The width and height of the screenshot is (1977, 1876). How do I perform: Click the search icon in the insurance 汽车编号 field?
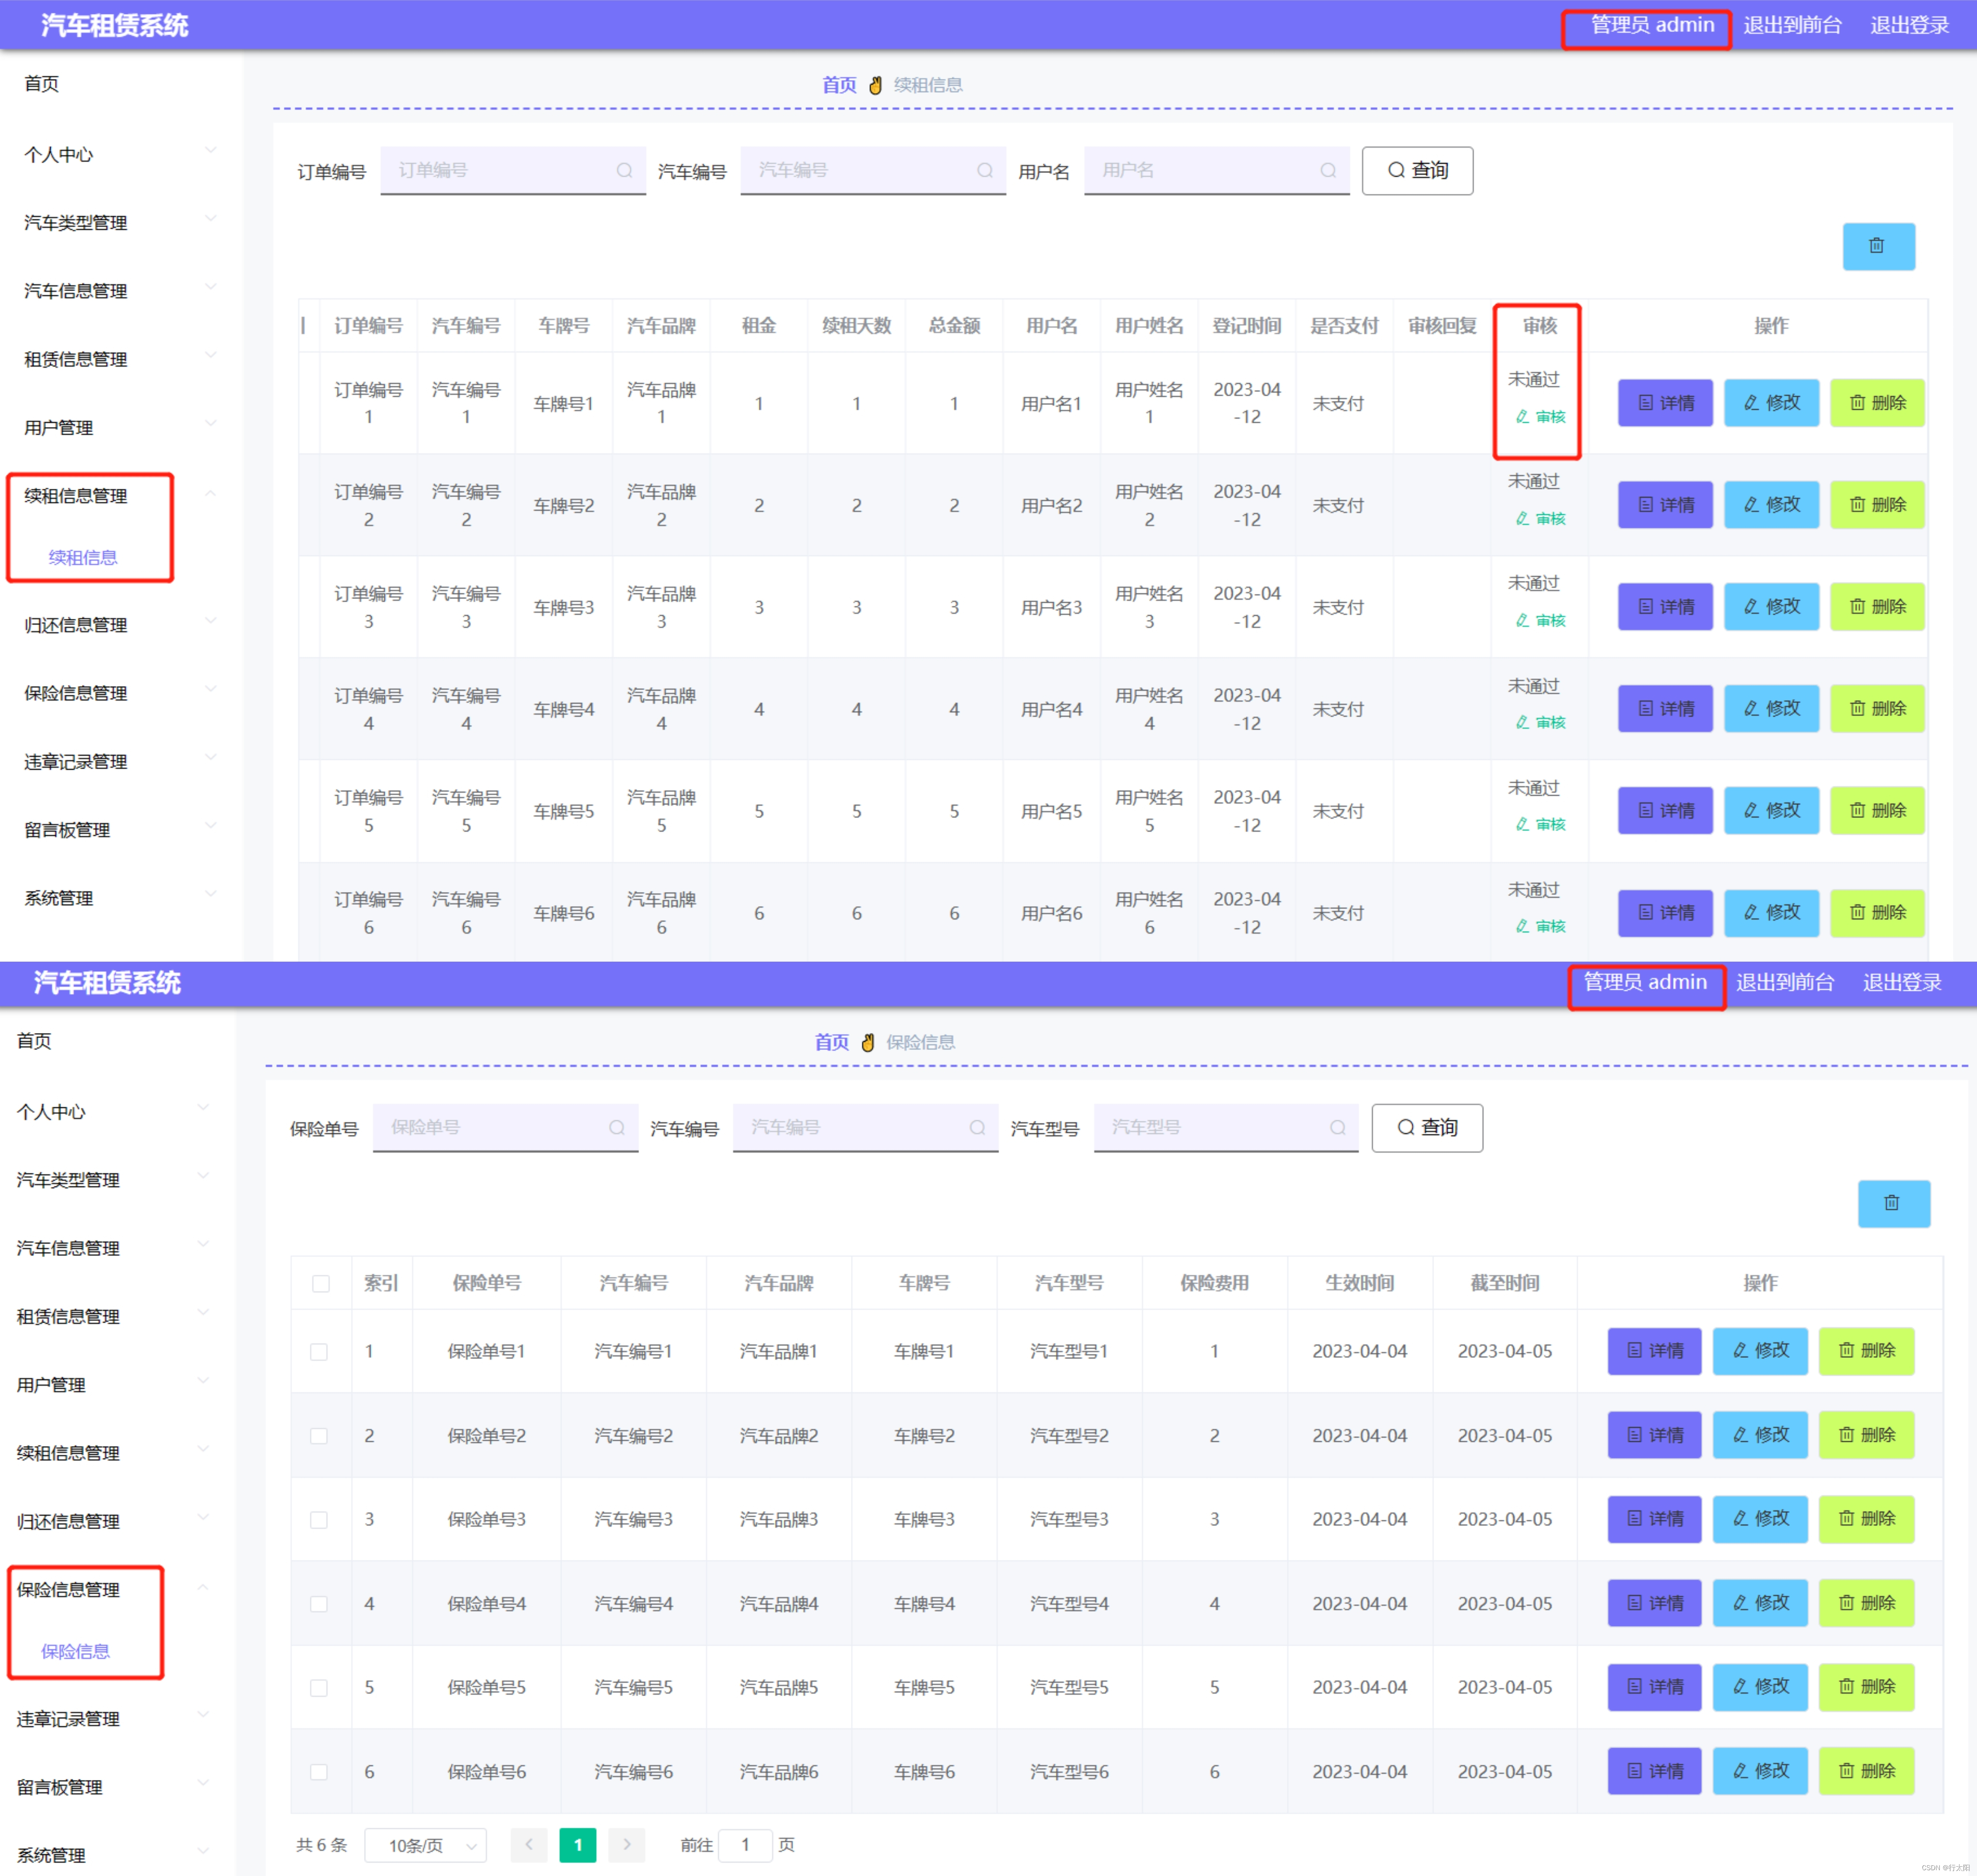pos(976,1127)
